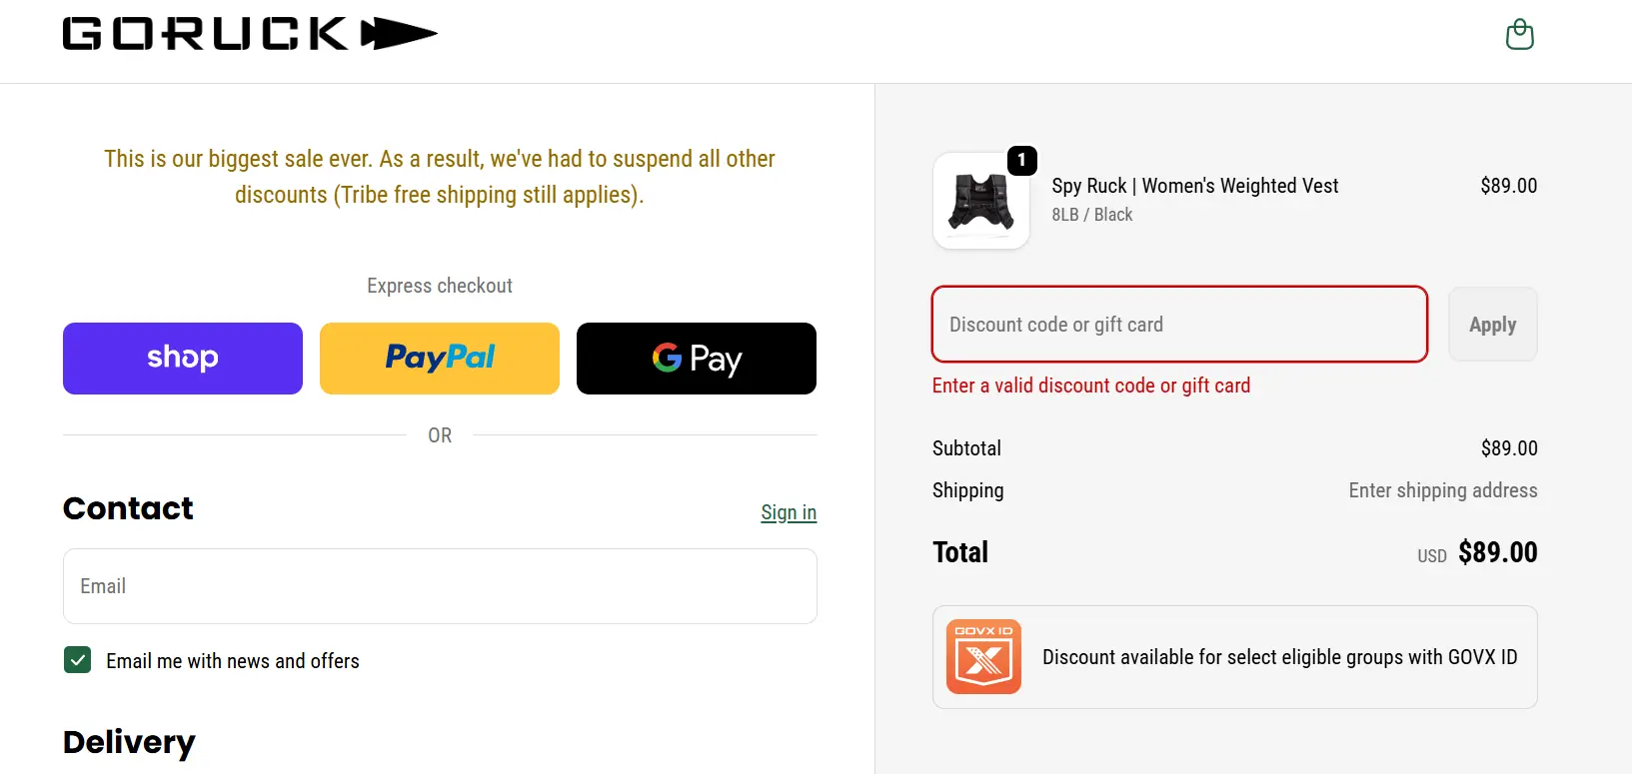Screen dimensions: 1632x774
Task: Click the Discount code or gift card field
Action: tap(1179, 325)
